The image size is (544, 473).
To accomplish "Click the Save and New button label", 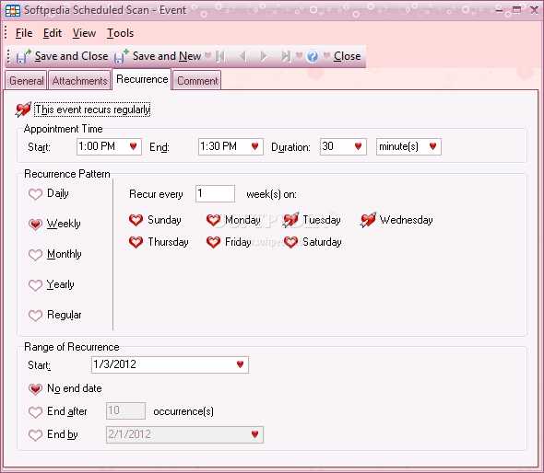I will tap(167, 56).
